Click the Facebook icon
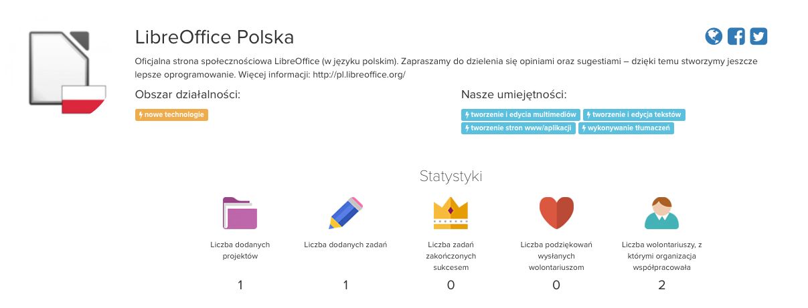The height and width of the screenshot is (308, 808). click(736, 36)
